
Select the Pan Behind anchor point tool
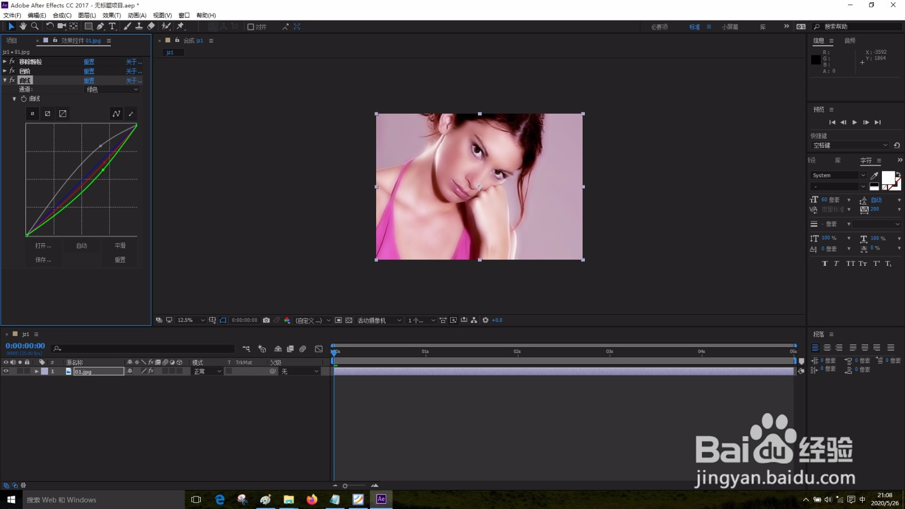coord(74,26)
